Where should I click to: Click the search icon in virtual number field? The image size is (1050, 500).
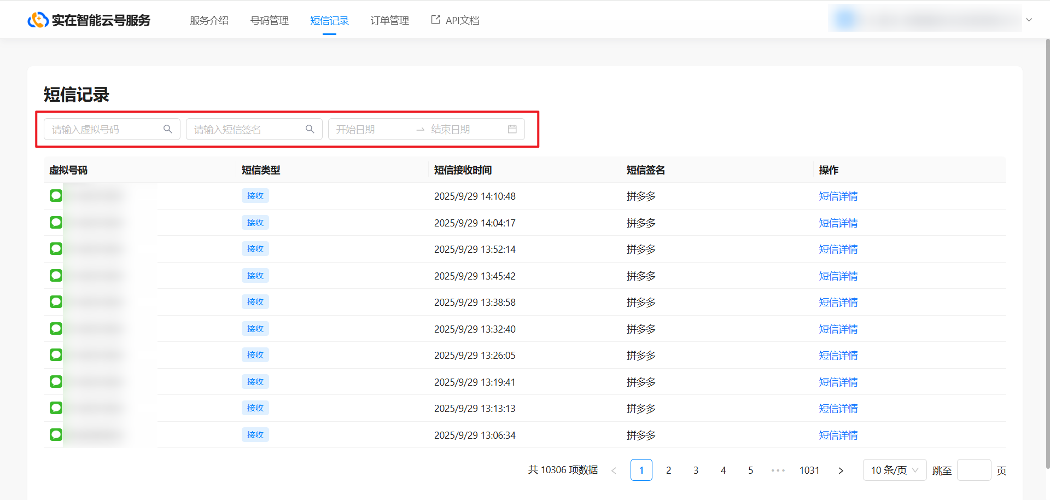(167, 129)
